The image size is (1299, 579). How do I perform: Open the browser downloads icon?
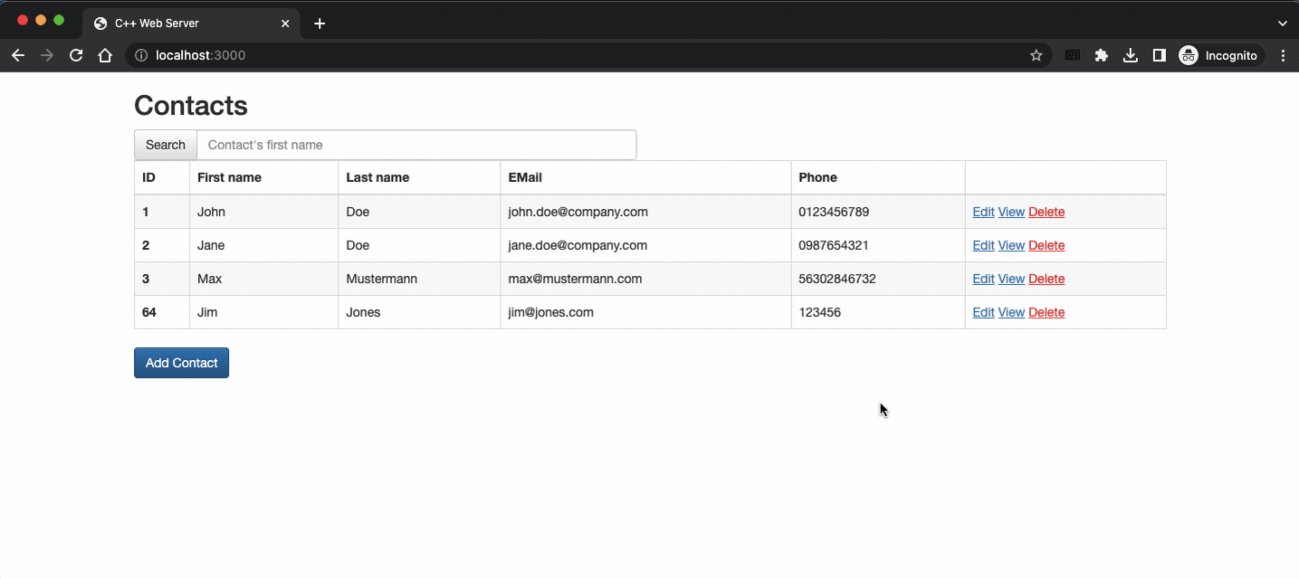point(1130,55)
